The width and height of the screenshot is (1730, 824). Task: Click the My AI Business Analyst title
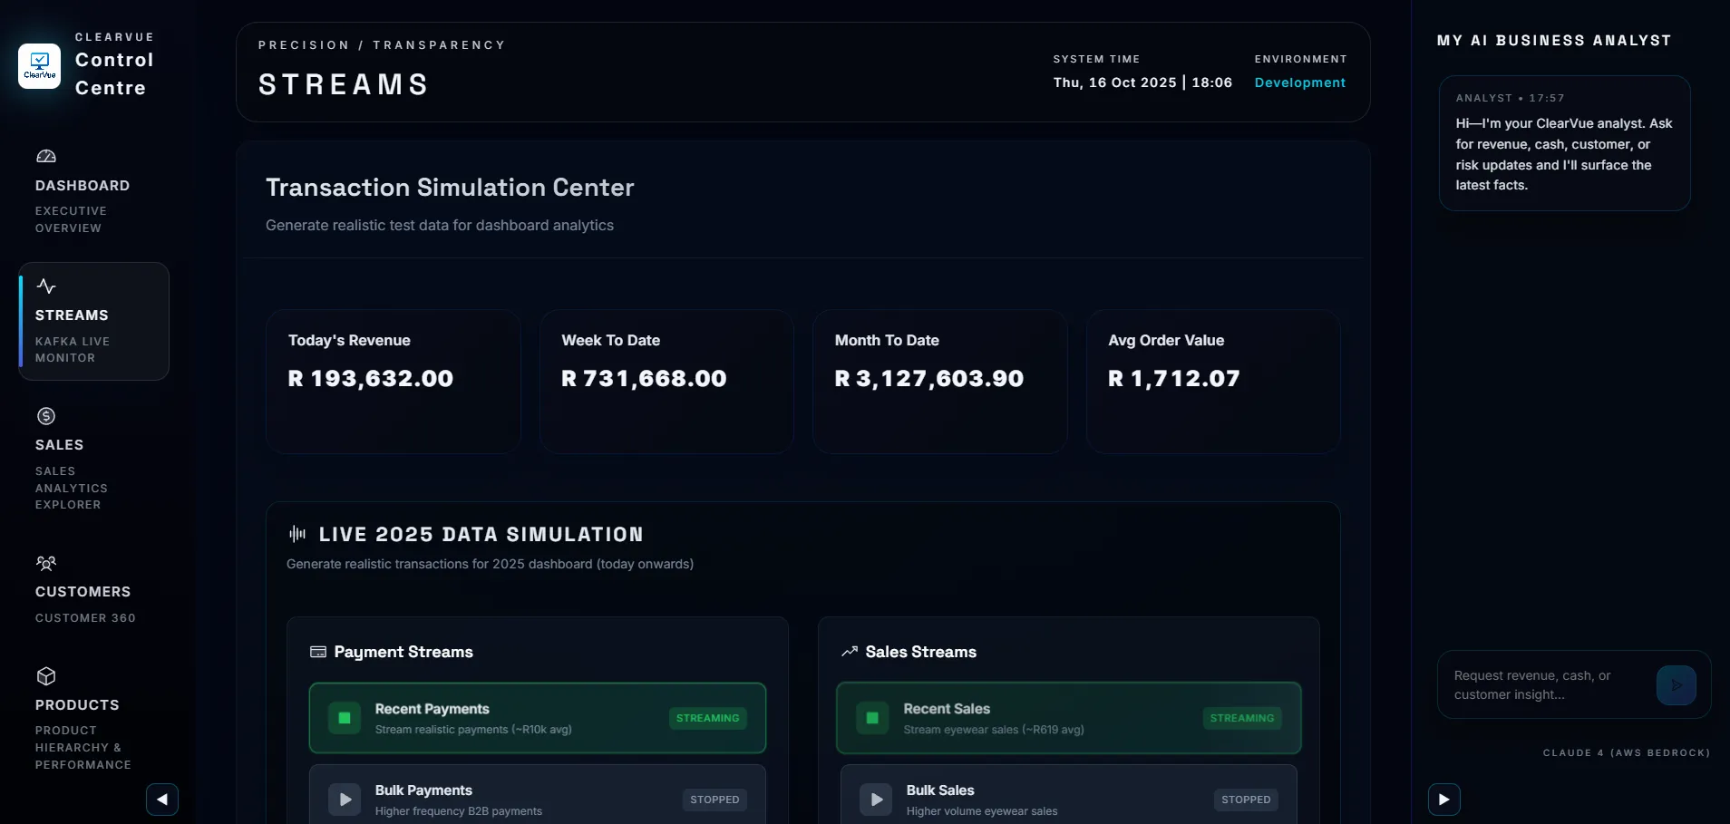click(1554, 41)
